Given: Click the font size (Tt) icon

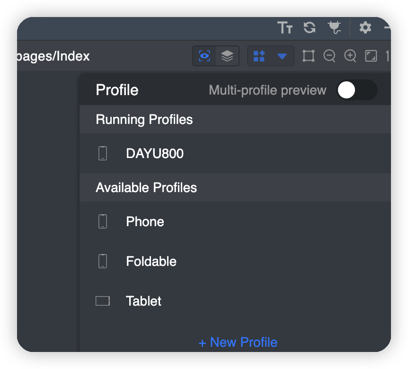Looking at the screenshot, I should (285, 27).
